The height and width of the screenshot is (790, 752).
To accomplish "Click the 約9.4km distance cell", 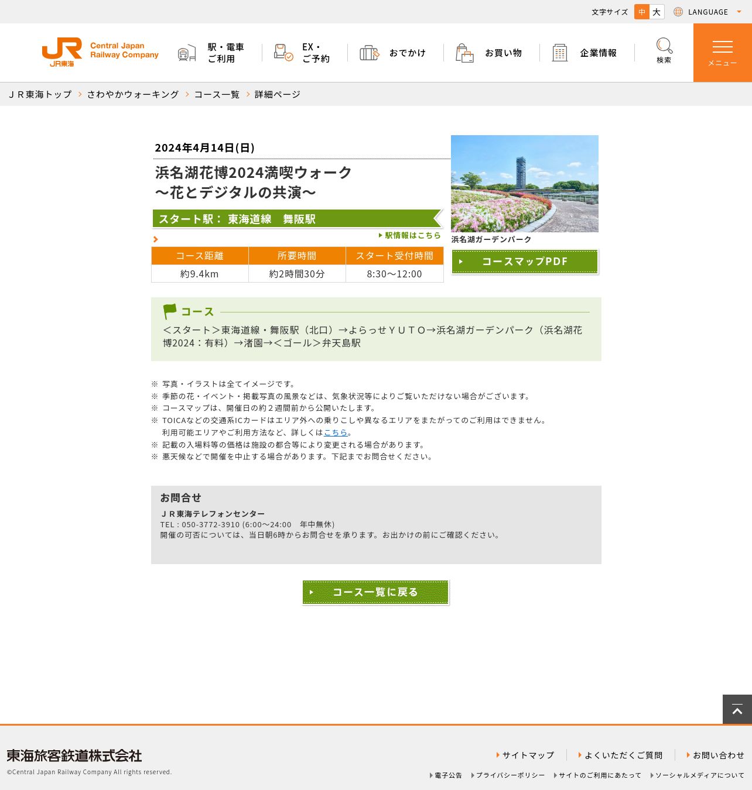I will coord(200,274).
